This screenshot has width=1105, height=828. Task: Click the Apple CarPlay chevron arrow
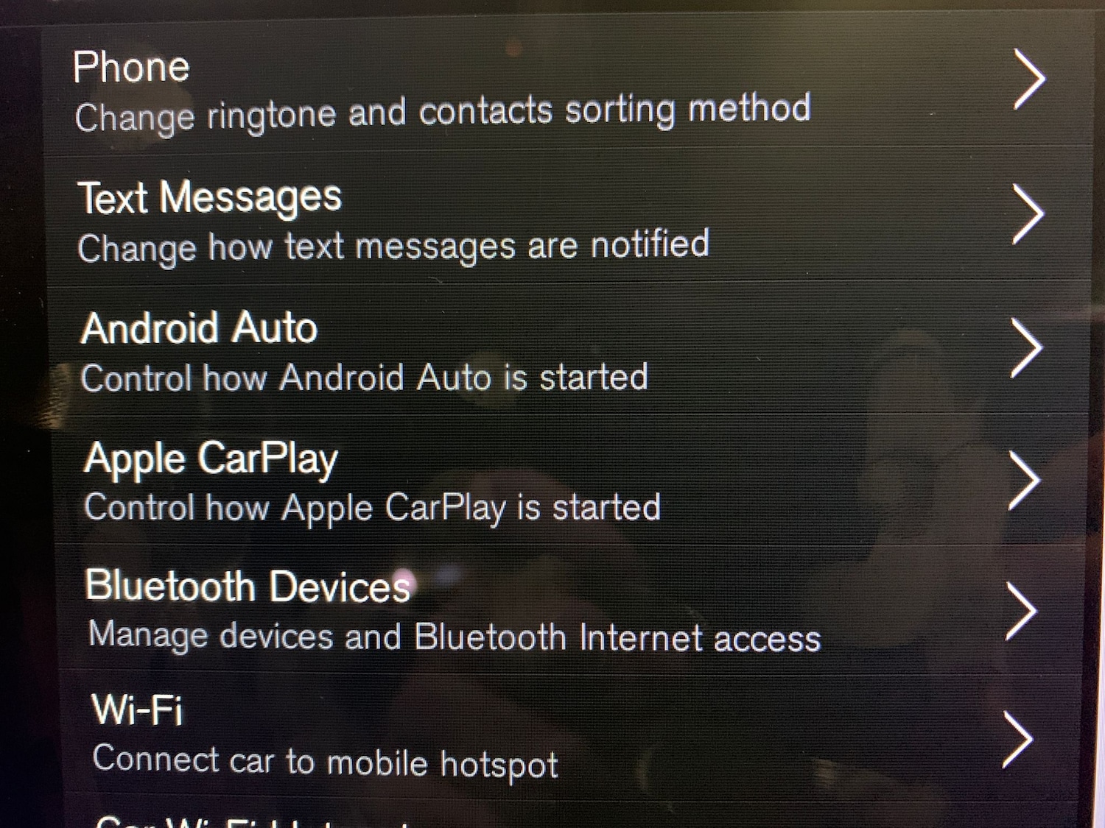point(1024,481)
